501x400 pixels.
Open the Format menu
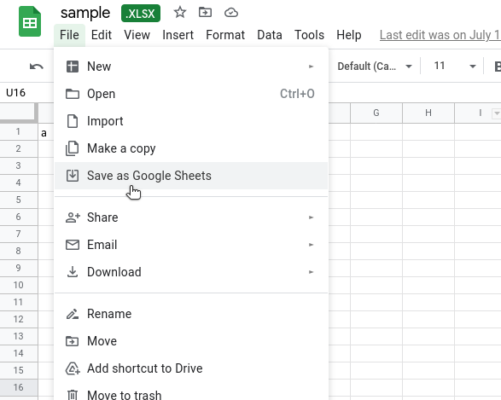pyautogui.click(x=225, y=35)
